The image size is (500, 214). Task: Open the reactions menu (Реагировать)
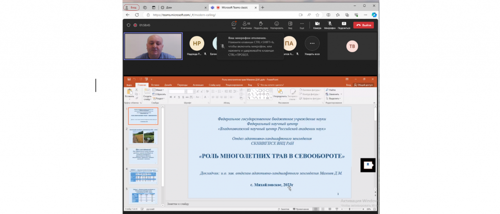(x=276, y=25)
